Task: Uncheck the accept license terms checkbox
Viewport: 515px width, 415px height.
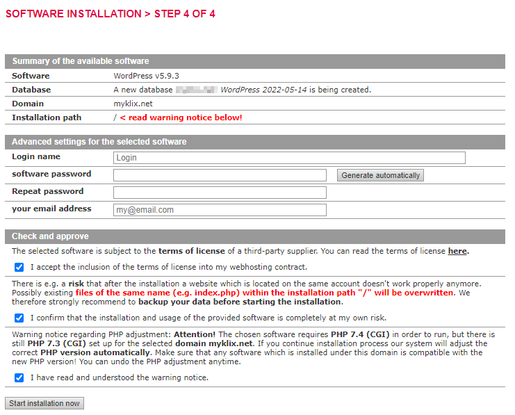Action: [19, 267]
